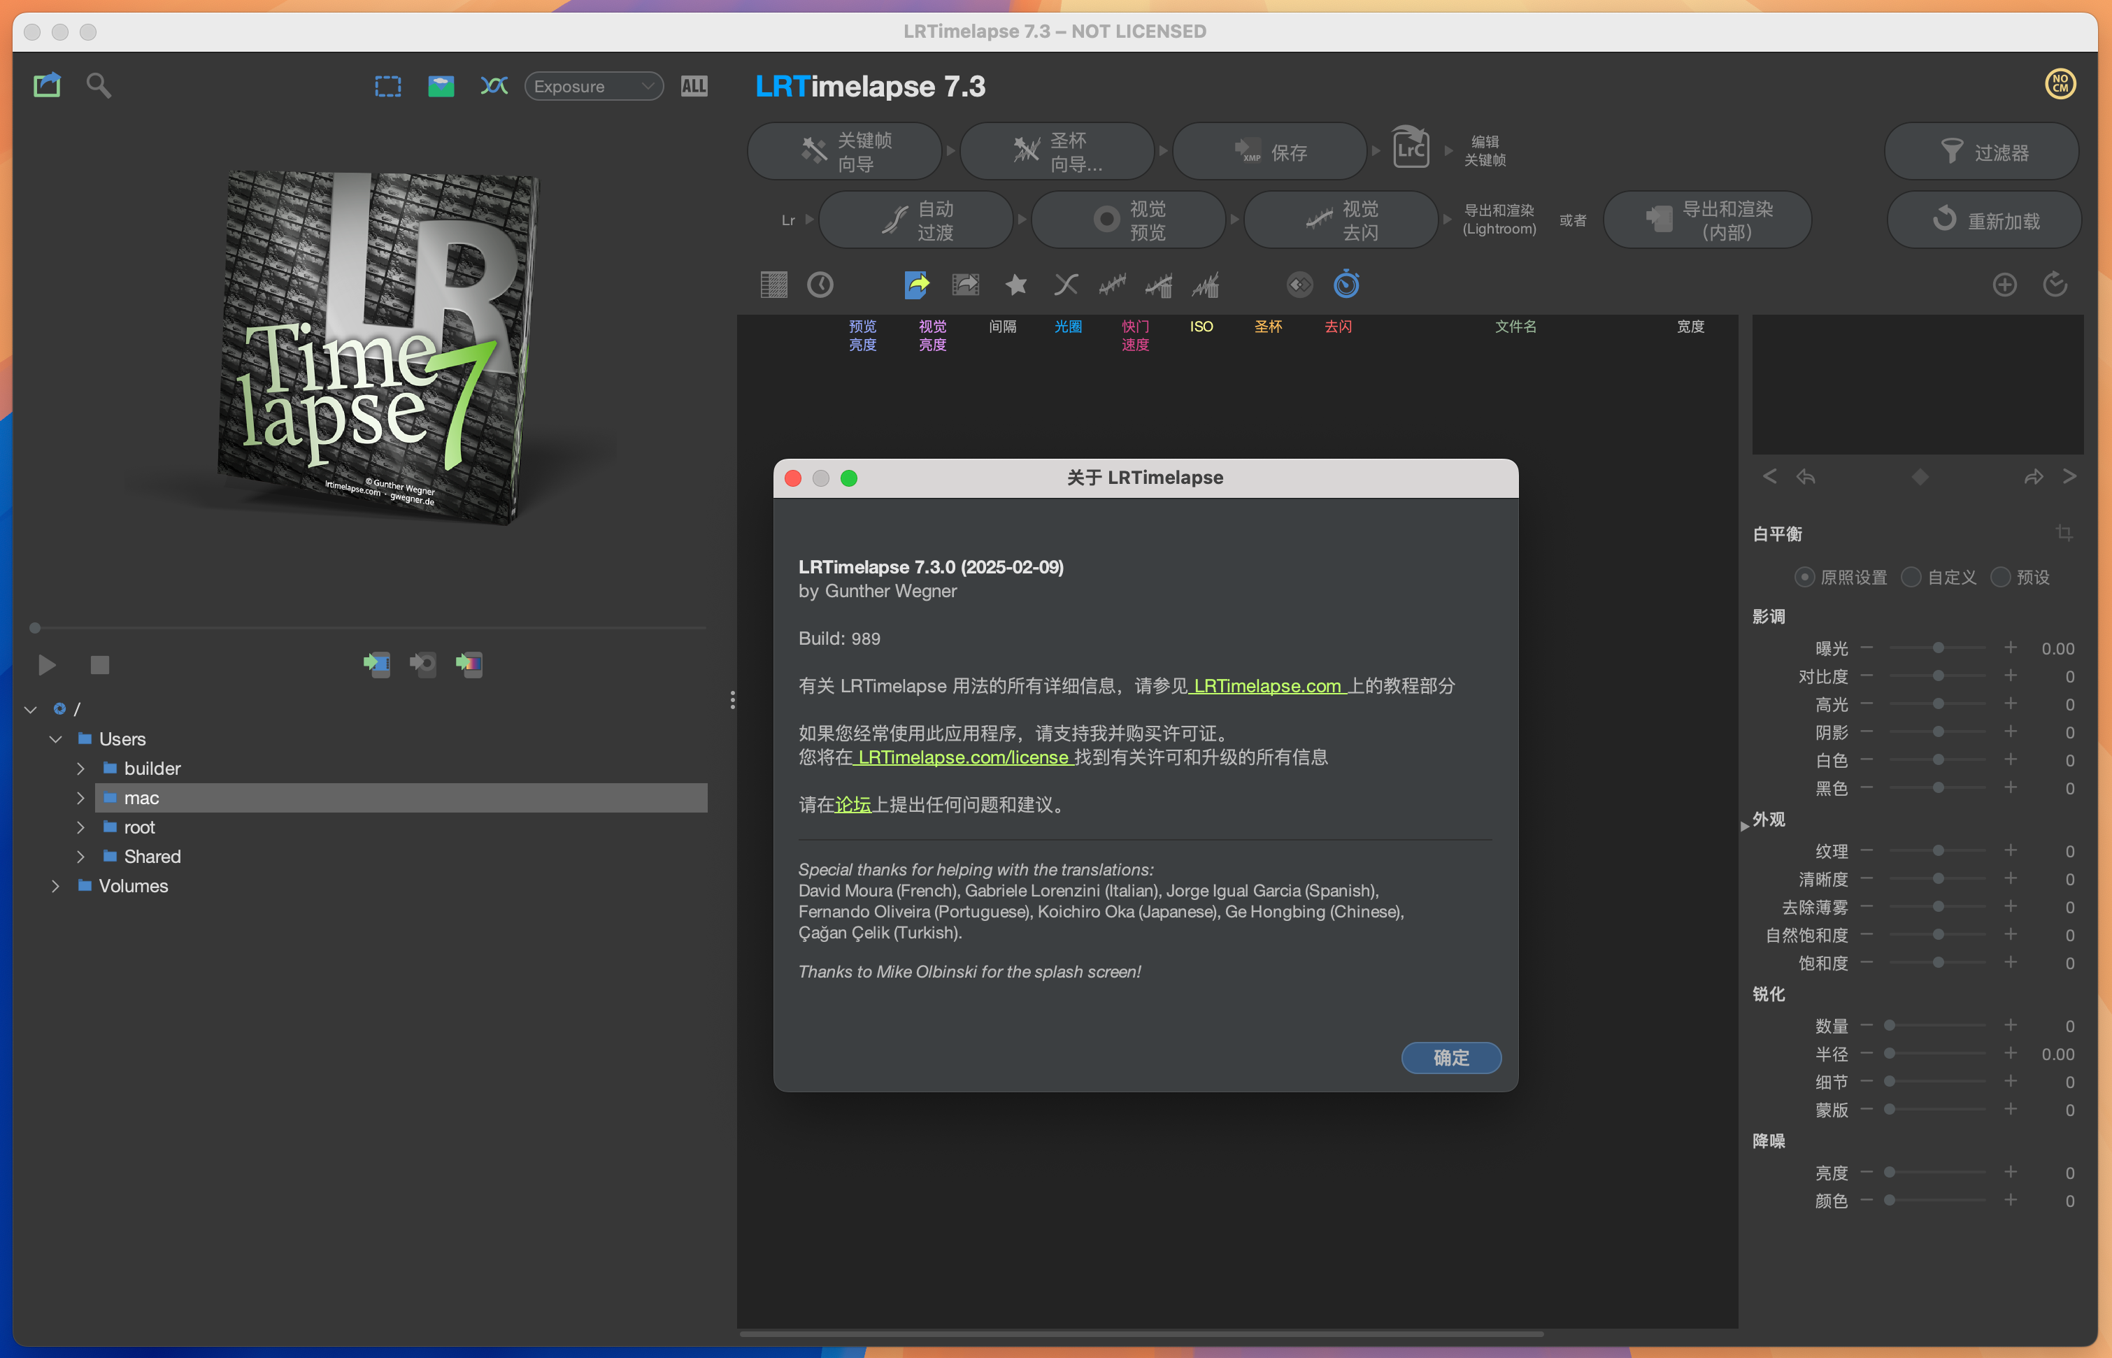
Task: Open the LRTimelapse.com/license link
Action: click(x=963, y=757)
